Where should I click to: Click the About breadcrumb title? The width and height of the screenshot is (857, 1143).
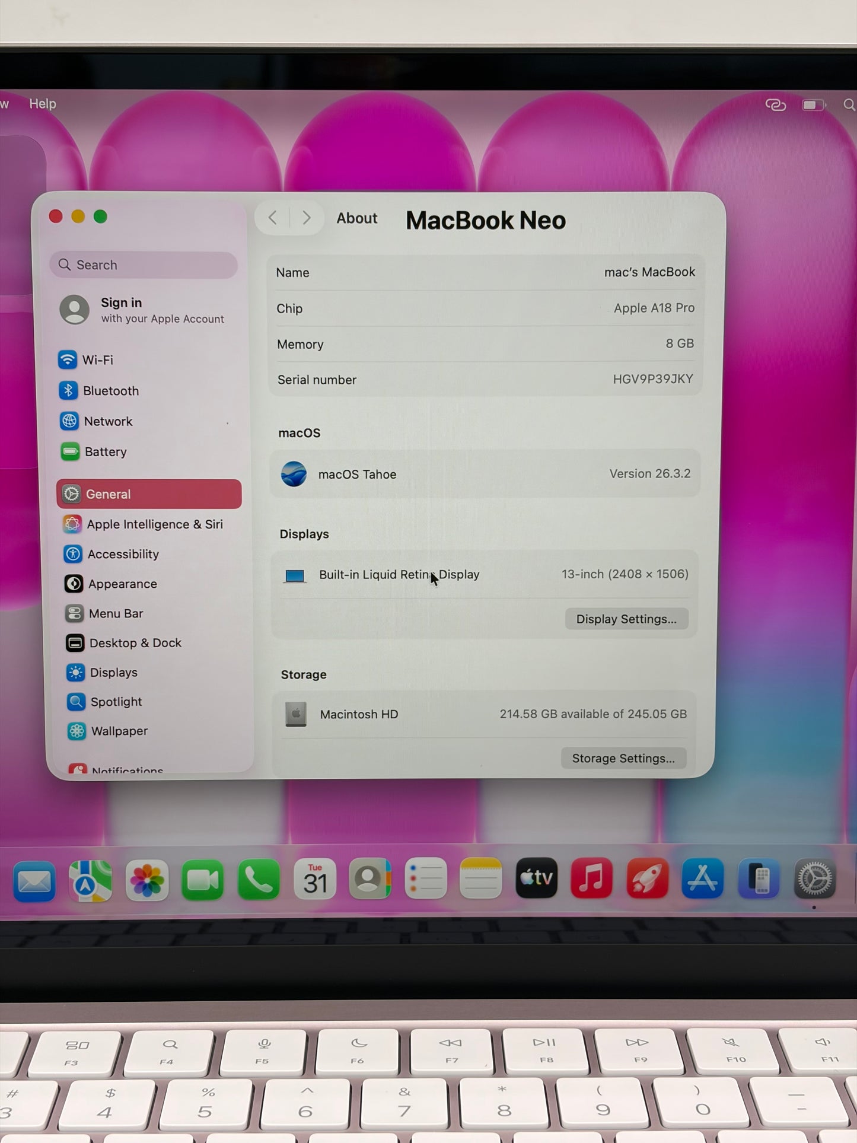(357, 218)
